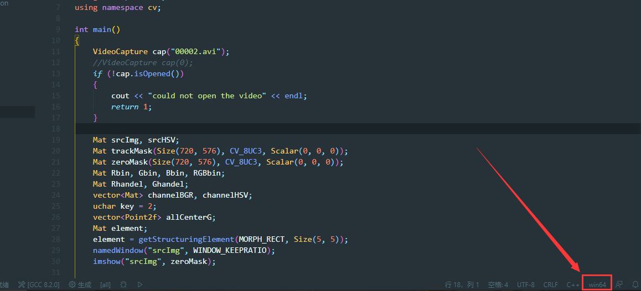Open the notifications bell icon

[635, 284]
